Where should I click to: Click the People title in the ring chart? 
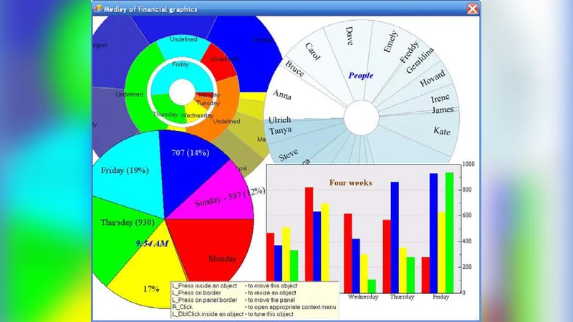click(x=360, y=75)
